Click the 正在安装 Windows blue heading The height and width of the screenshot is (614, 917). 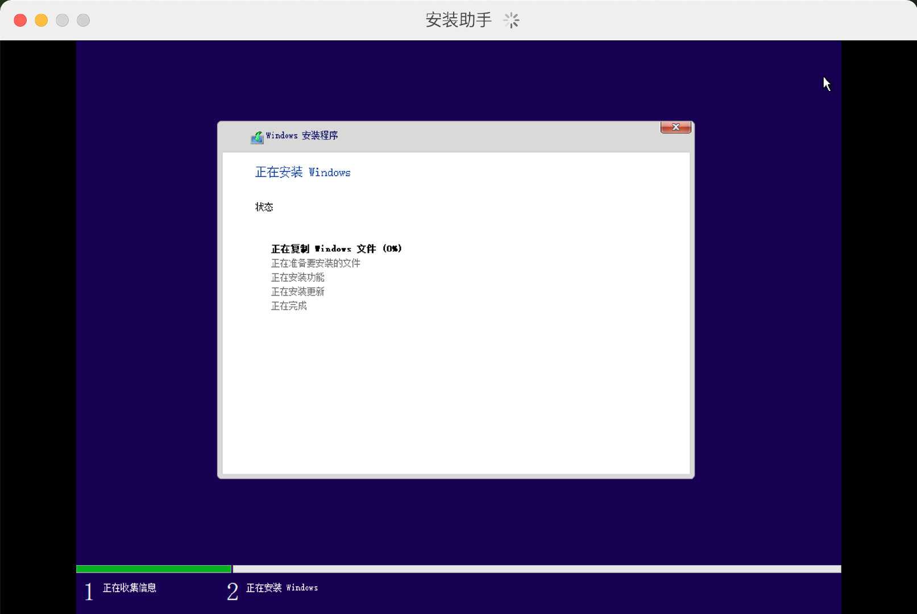coord(302,172)
